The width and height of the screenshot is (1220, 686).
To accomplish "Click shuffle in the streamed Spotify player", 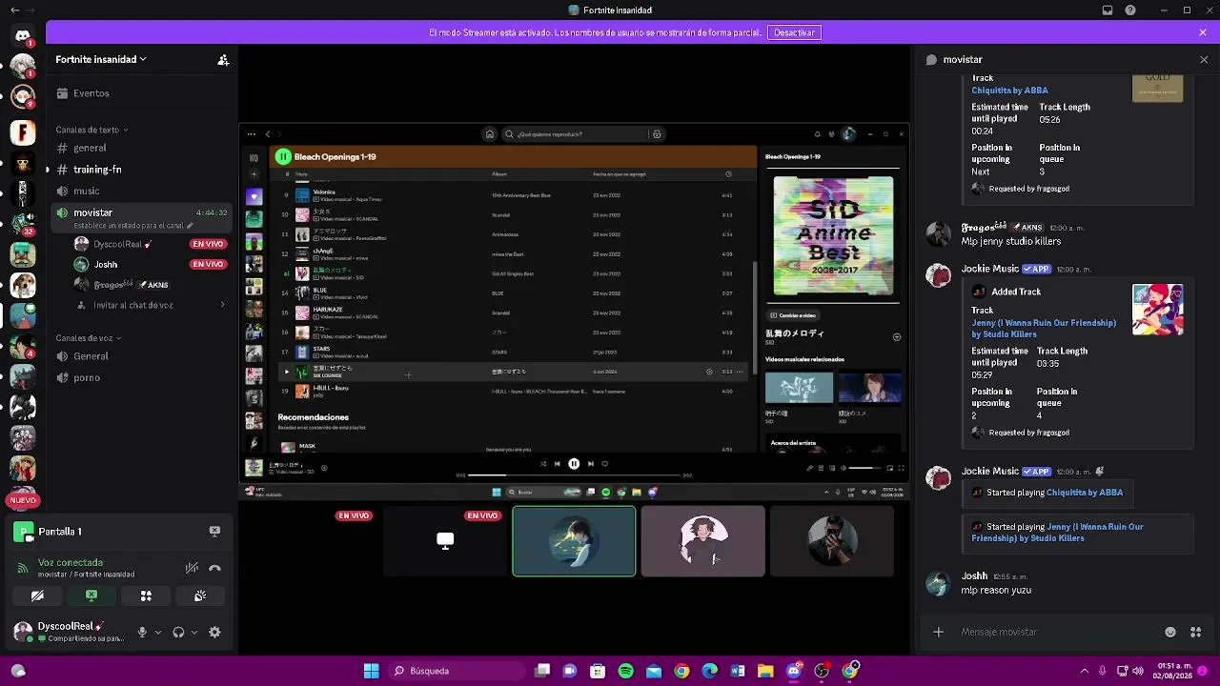I will click(543, 464).
